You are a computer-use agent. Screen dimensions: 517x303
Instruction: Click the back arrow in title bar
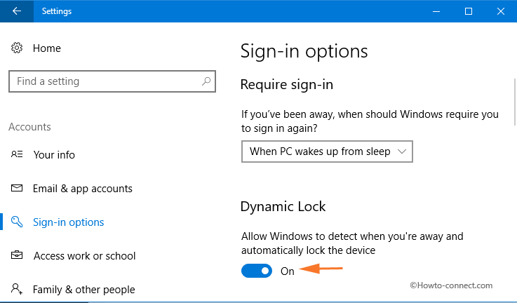click(16, 11)
